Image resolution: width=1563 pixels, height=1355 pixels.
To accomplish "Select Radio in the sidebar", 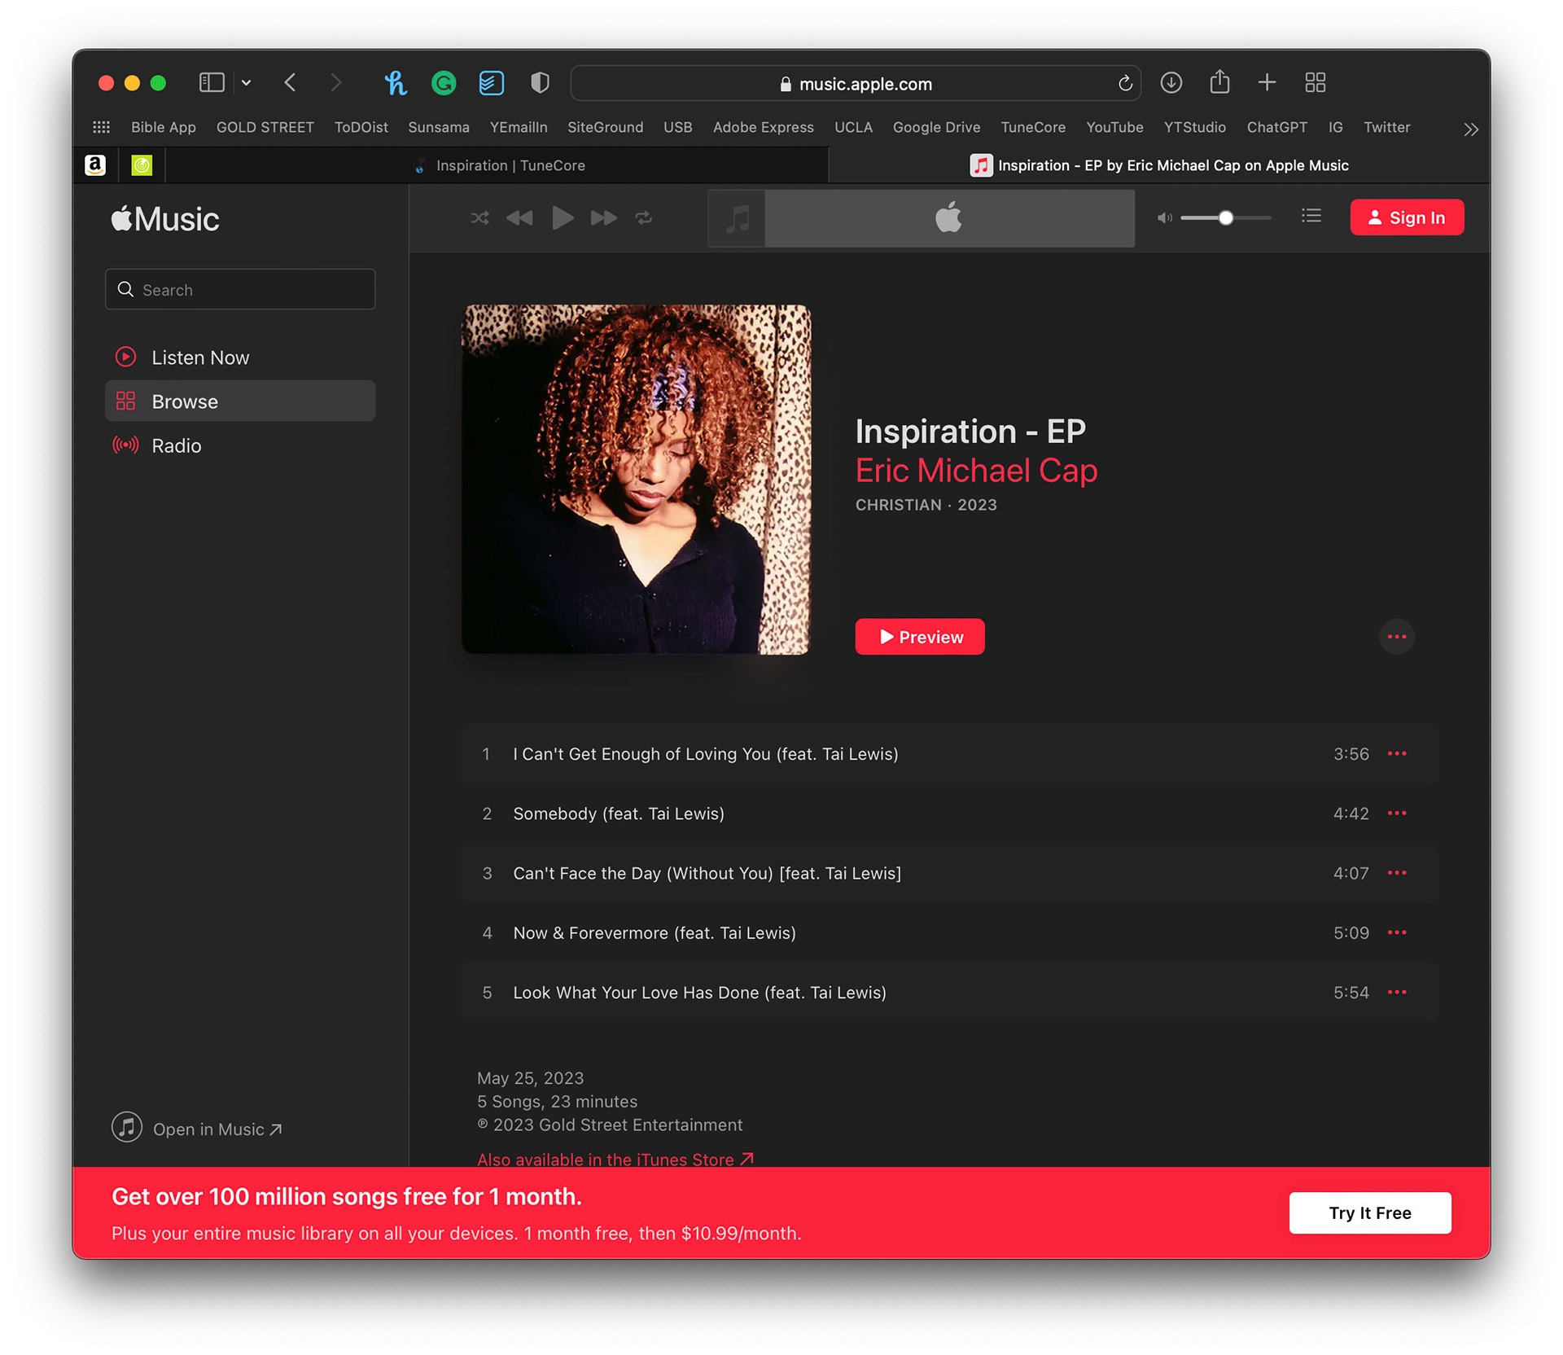I will 176,446.
